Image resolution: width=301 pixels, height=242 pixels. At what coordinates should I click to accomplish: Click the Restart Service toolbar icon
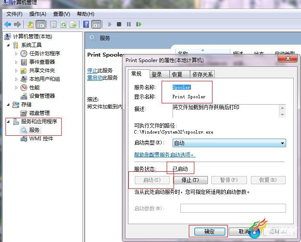[x=139, y=24]
